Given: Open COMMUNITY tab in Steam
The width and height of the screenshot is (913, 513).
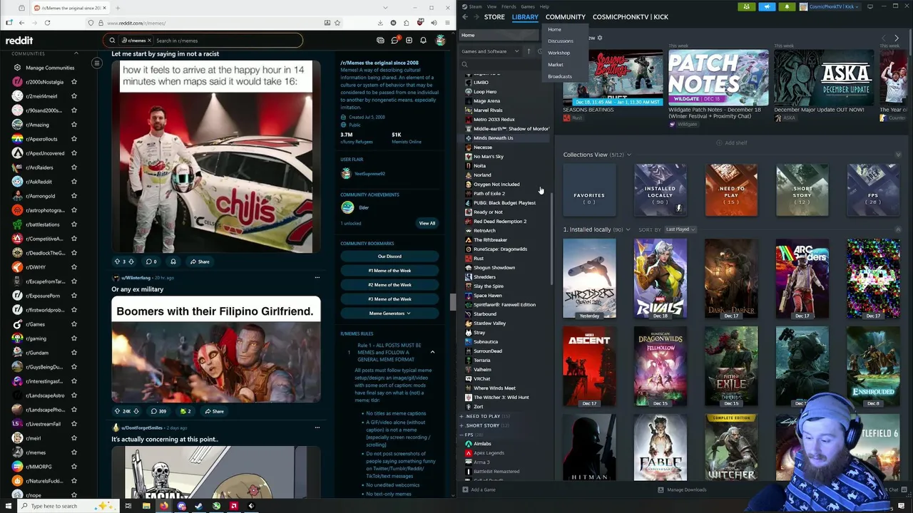Looking at the screenshot, I should [x=566, y=17].
